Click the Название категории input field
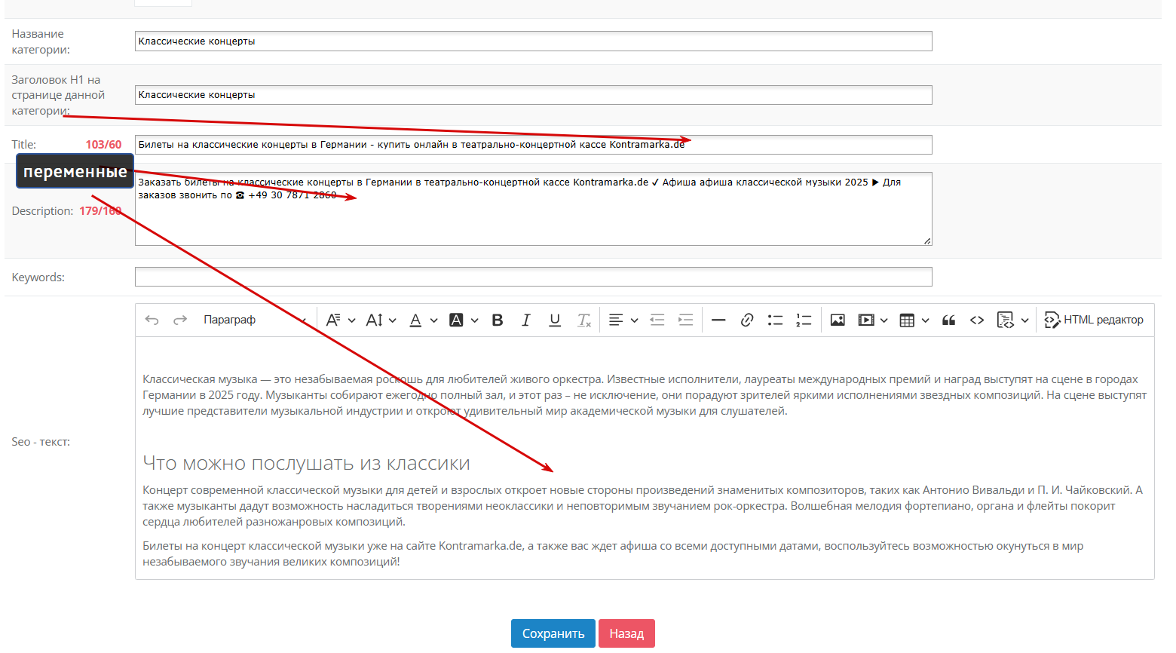This screenshot has height=653, width=1176. click(x=534, y=41)
